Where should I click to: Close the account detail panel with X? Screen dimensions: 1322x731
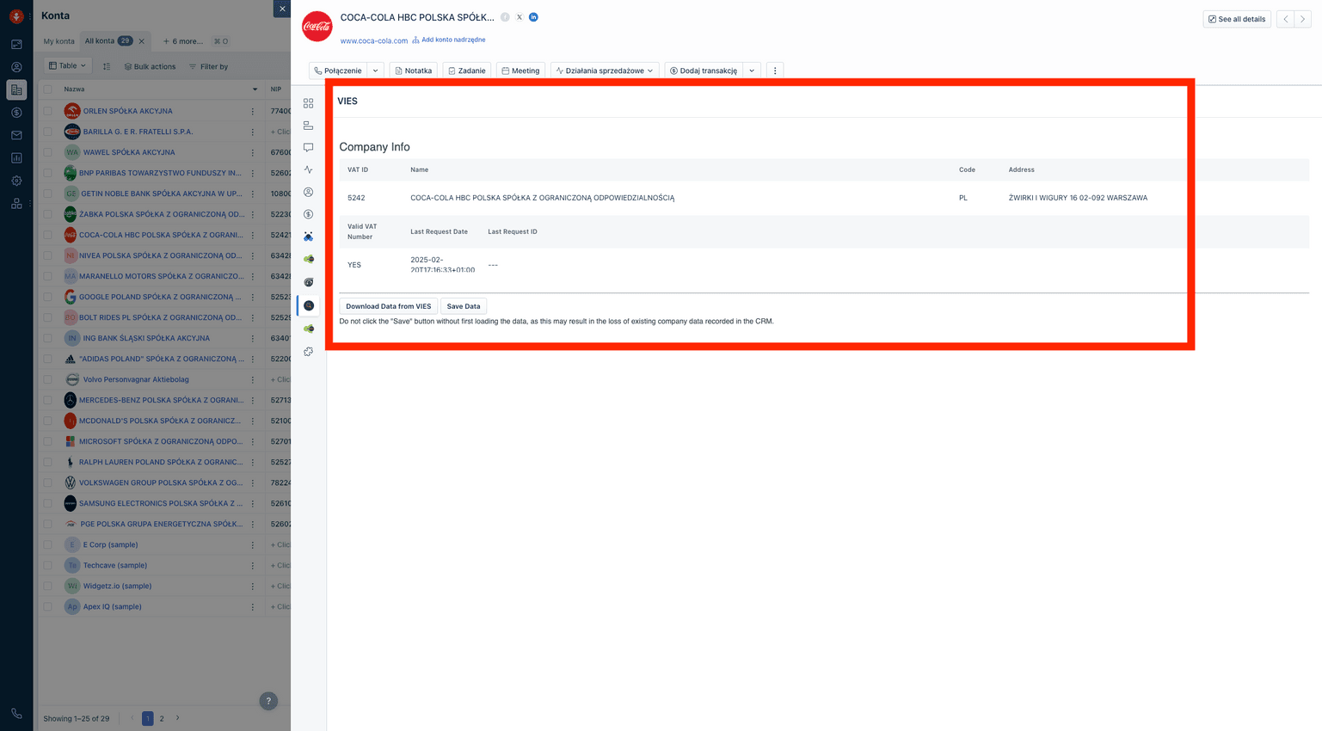(282, 9)
